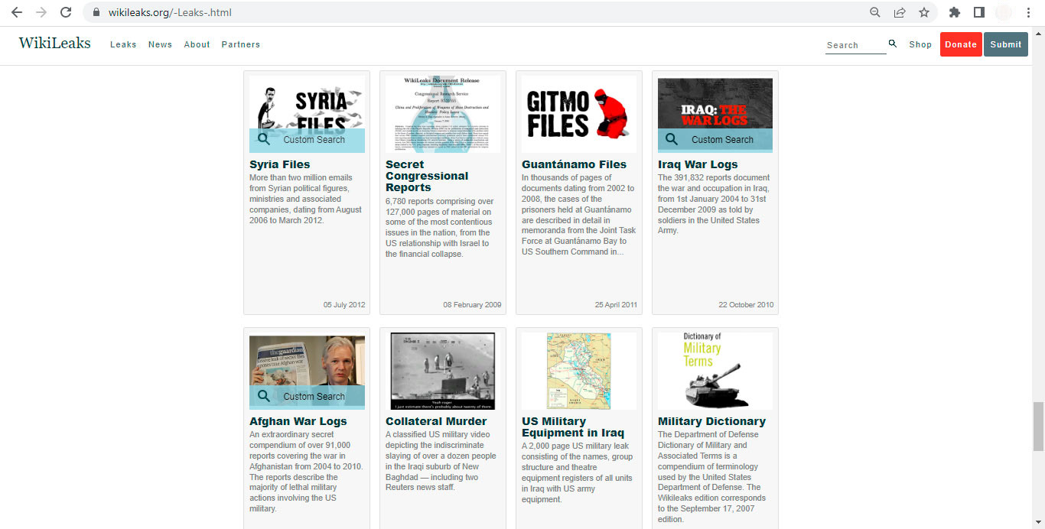1045x529 pixels.
Task: Click the Gitmo Files thumbnail image
Action: [x=579, y=114]
